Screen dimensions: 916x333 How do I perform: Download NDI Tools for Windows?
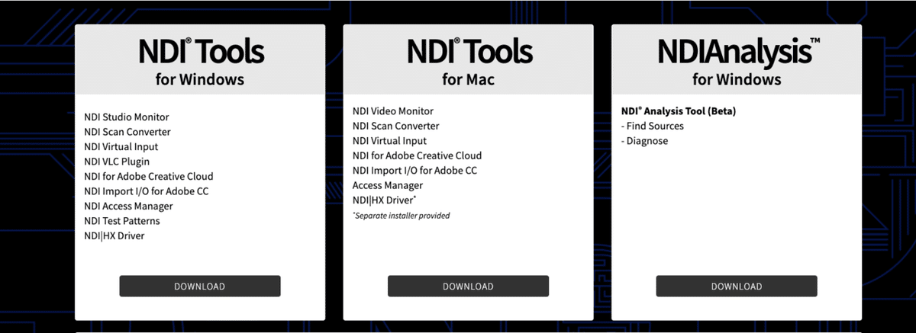coord(200,286)
